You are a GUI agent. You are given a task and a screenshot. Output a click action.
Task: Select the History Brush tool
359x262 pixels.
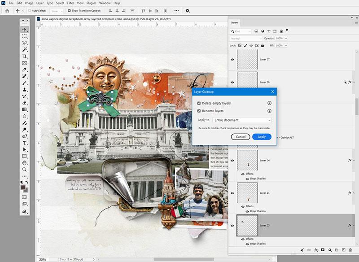click(24, 96)
